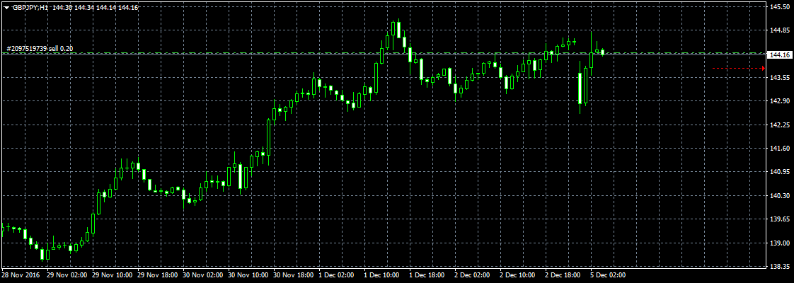Click the 2 Dec 02:00 time label
This screenshot has width=794, height=283.
(x=471, y=275)
